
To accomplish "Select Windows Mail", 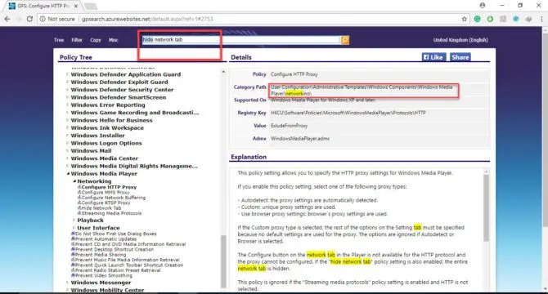I will click(x=91, y=150).
